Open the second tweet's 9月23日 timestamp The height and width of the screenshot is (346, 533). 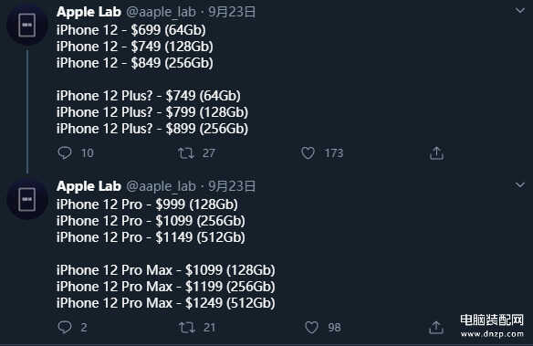coord(232,186)
